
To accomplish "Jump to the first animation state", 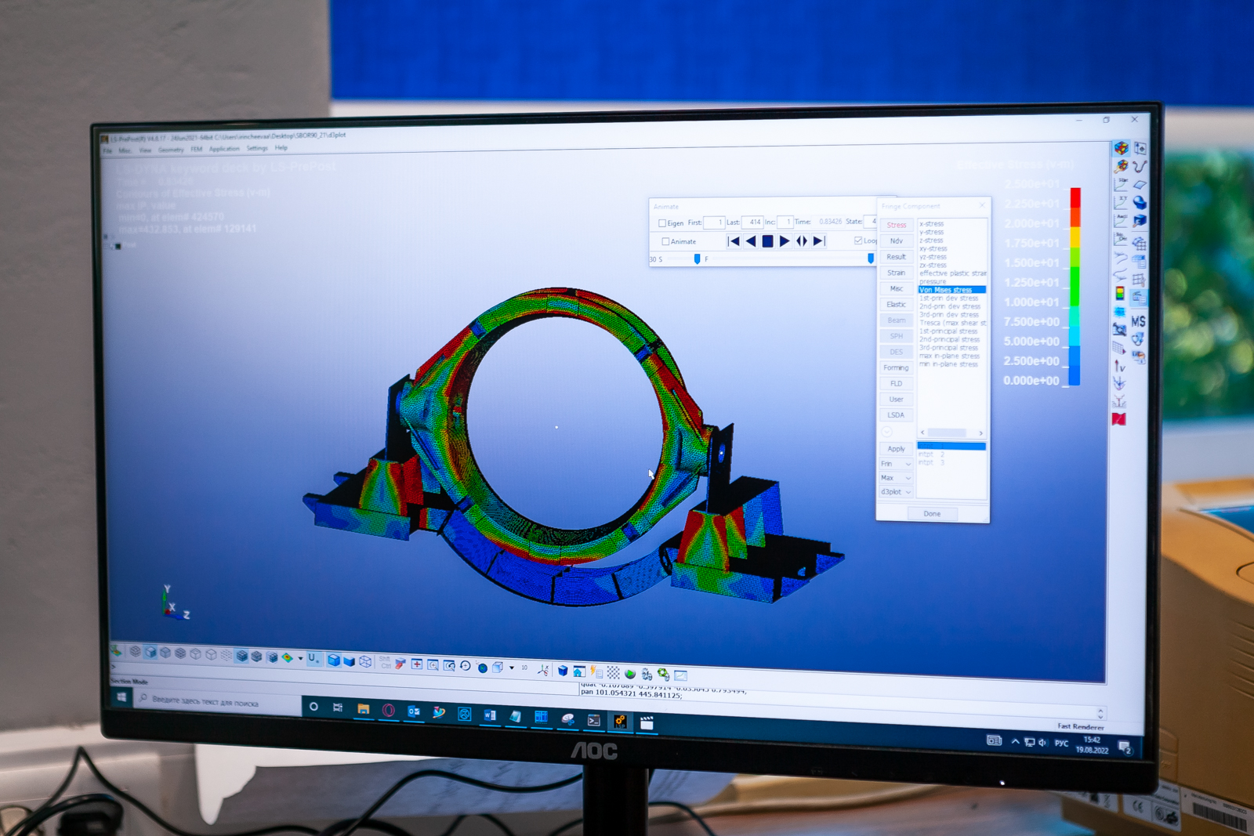I will point(734,241).
